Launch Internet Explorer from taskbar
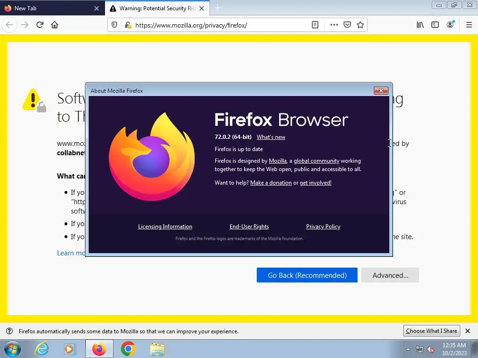 (42, 349)
